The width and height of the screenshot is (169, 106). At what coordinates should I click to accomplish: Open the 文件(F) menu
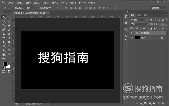11,3
